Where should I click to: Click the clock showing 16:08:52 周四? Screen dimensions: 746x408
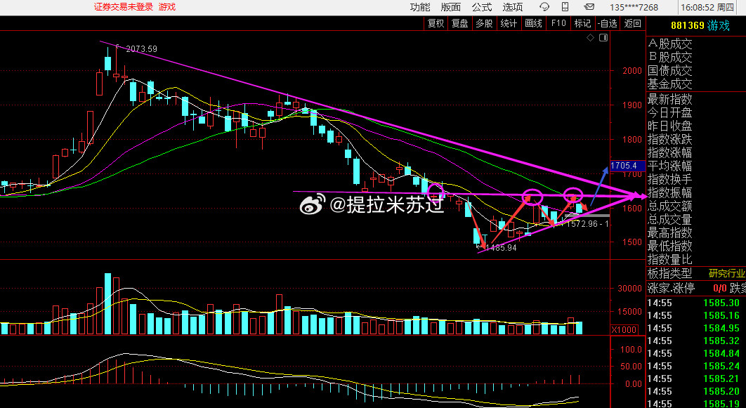707,8
